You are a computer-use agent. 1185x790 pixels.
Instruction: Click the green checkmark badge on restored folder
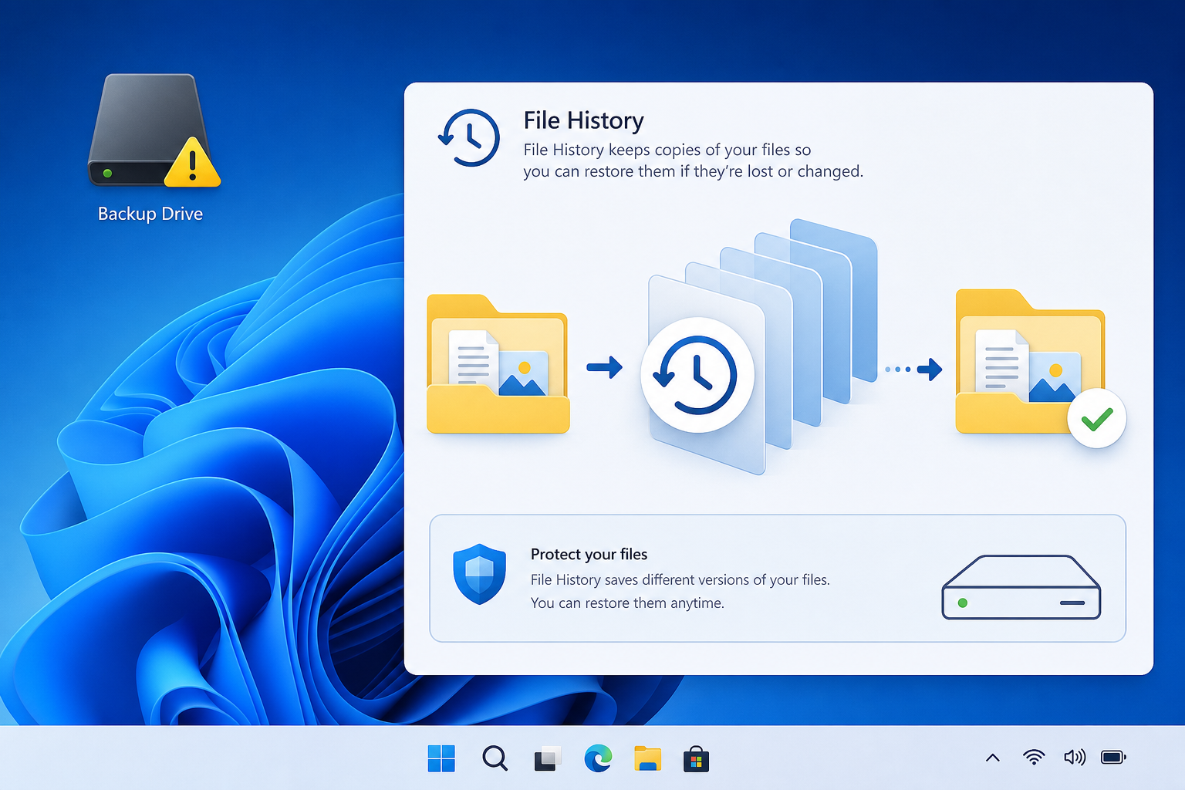1096,419
